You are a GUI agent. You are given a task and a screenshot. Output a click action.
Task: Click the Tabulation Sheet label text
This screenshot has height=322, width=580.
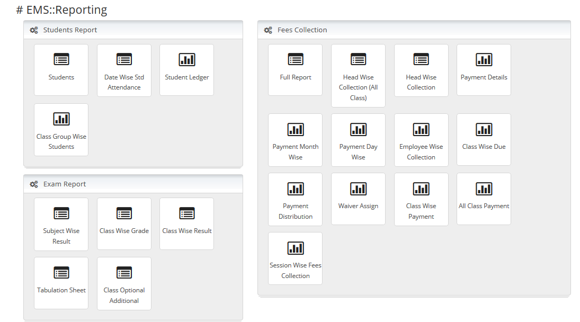[x=61, y=290]
